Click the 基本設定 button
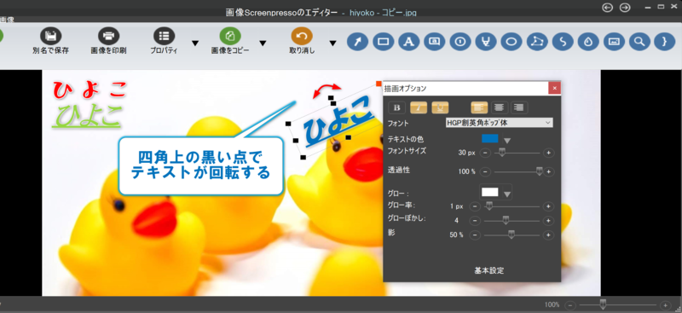This screenshot has width=682, height=313. pos(489,270)
